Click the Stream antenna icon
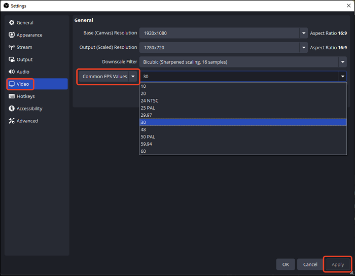The height and width of the screenshot is (276, 355). click(12, 47)
